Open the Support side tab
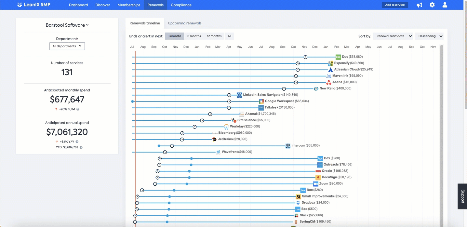 pyautogui.click(x=462, y=196)
